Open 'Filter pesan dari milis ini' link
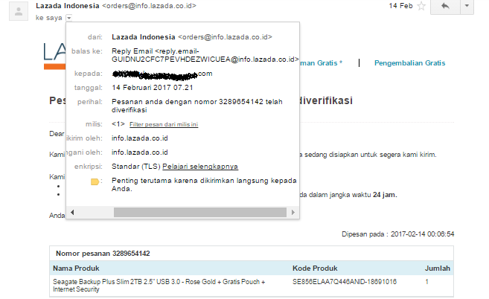This screenshot has width=489, height=299. (x=164, y=124)
